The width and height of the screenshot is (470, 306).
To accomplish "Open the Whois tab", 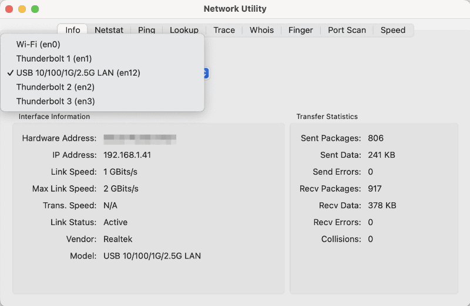I will tap(261, 30).
